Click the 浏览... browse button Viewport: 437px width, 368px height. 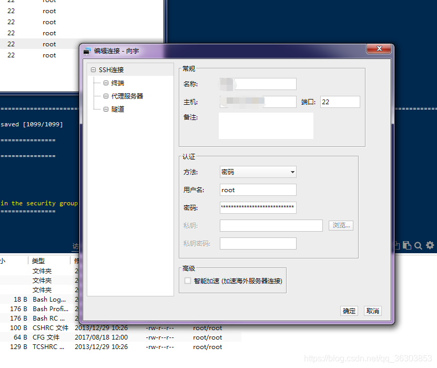tap(341, 225)
